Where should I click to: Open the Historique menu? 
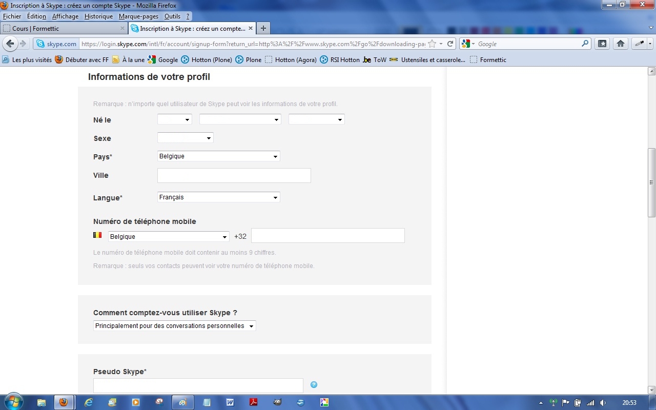(x=99, y=16)
